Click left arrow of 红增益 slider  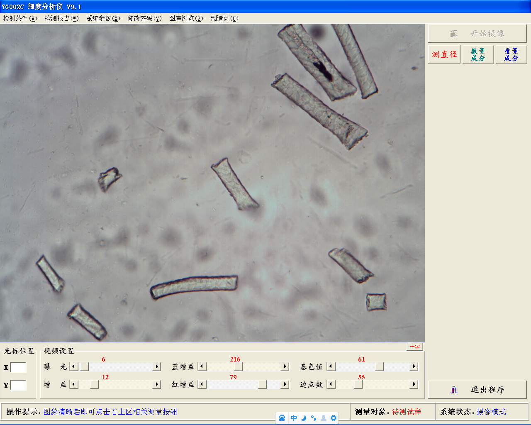[x=202, y=384]
